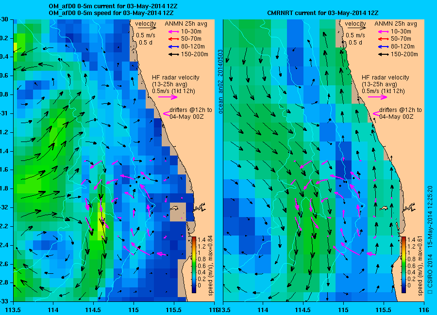Click the velocity scale arrow on right map

(357, 28)
